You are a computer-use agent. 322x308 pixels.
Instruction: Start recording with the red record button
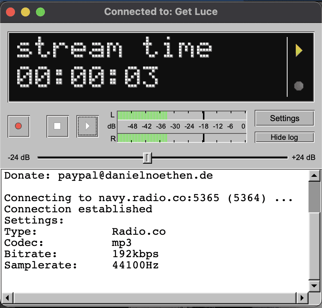[18, 126]
